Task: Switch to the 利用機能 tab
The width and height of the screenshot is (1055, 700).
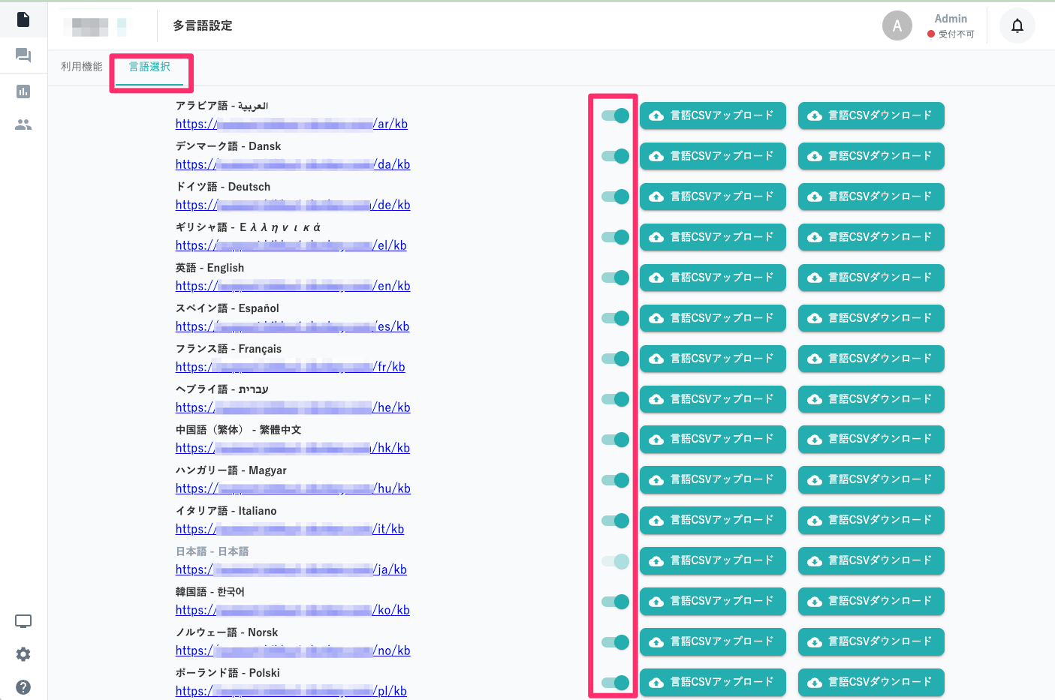Action: coord(82,67)
